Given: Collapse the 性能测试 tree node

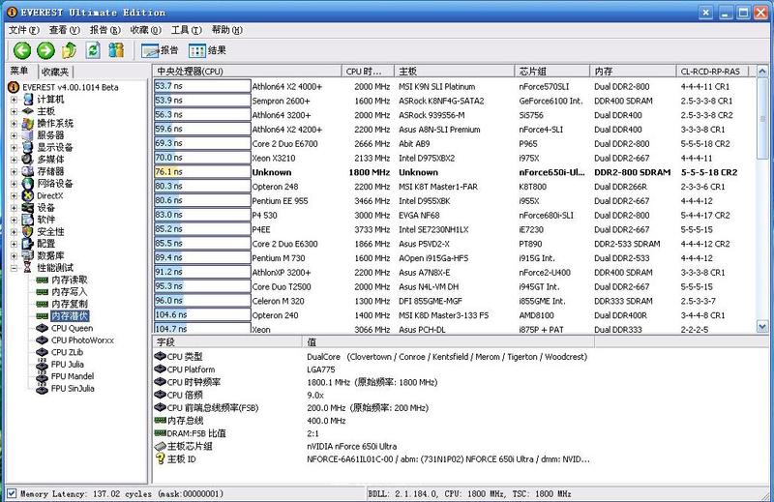Looking at the screenshot, I should click(x=14, y=268).
